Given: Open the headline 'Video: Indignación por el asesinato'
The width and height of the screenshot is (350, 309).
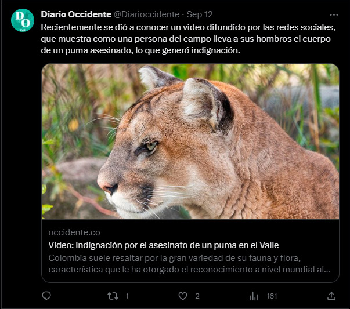Looking at the screenshot, I should [x=164, y=245].
